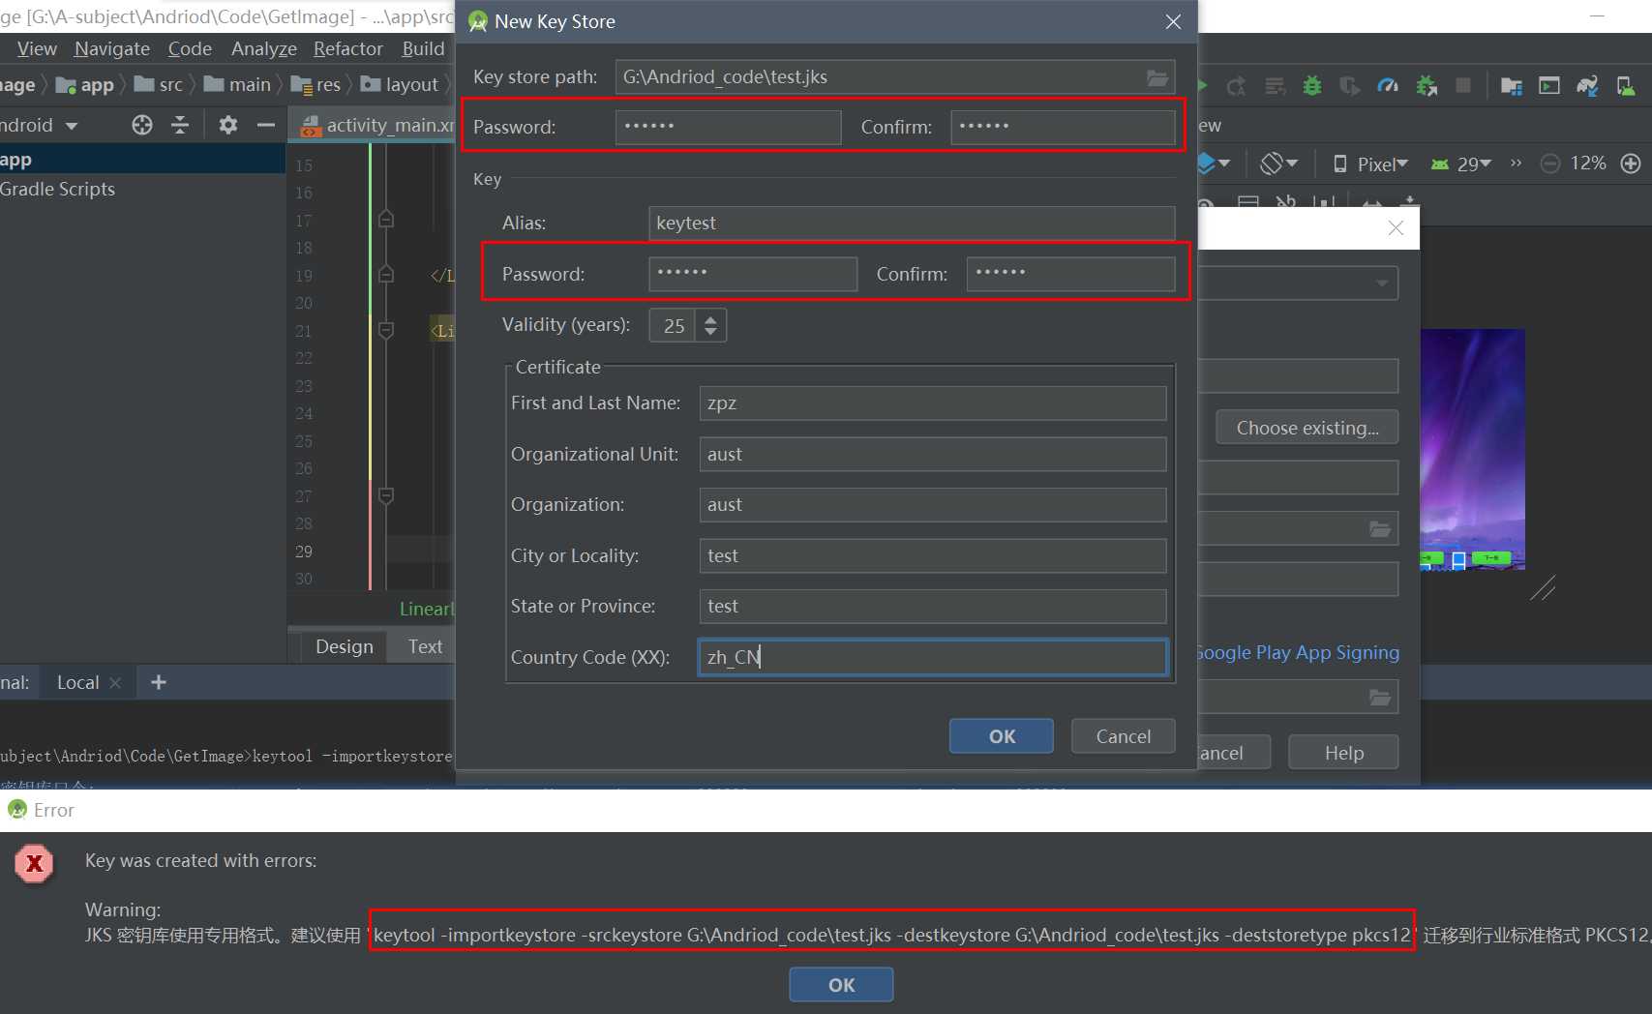Select Gradle Scripts in project tree
The width and height of the screenshot is (1652, 1014).
pyautogui.click(x=58, y=189)
